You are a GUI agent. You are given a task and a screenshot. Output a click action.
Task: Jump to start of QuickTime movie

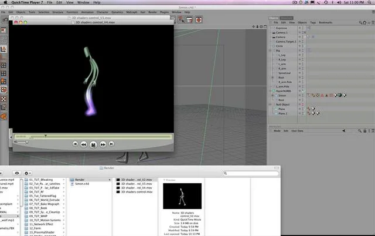(x=75, y=144)
